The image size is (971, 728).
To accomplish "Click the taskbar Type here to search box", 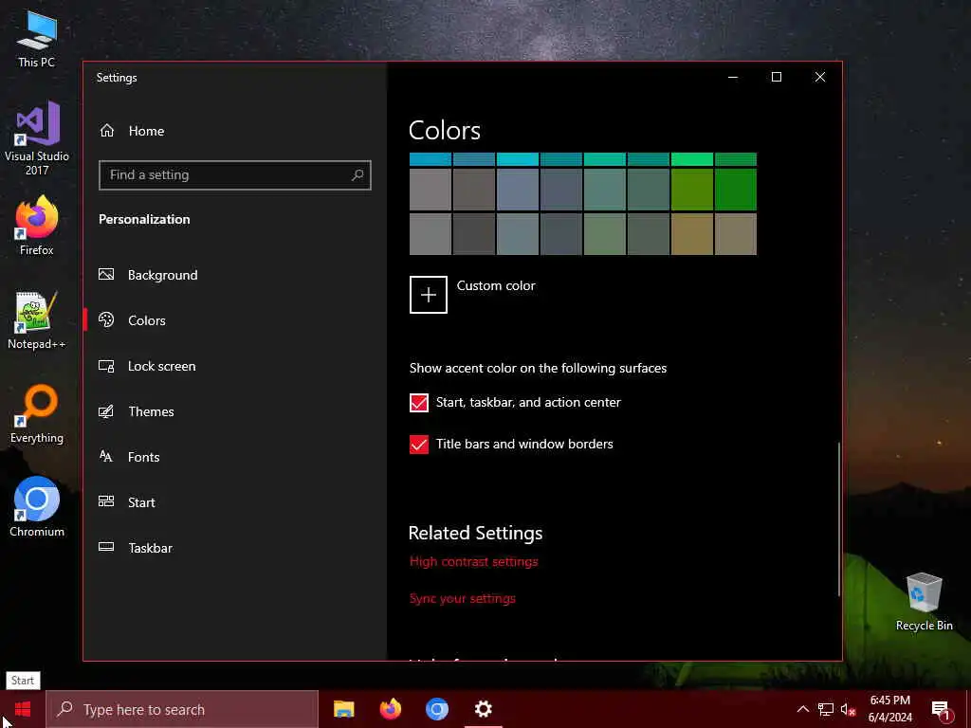I will (x=182, y=709).
